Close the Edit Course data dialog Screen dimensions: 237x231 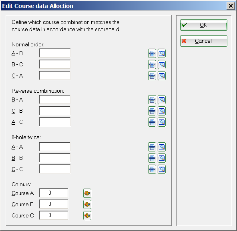coord(231,6)
